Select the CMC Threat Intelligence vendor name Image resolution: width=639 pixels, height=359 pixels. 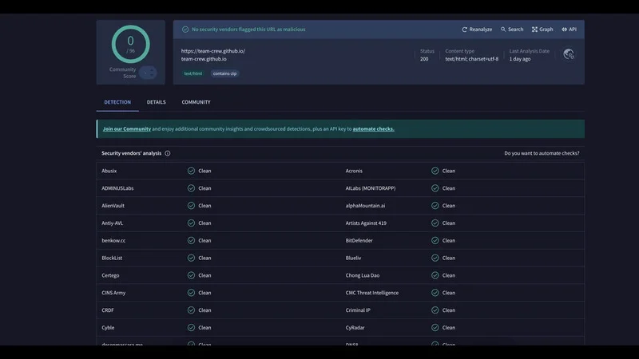coord(372,293)
